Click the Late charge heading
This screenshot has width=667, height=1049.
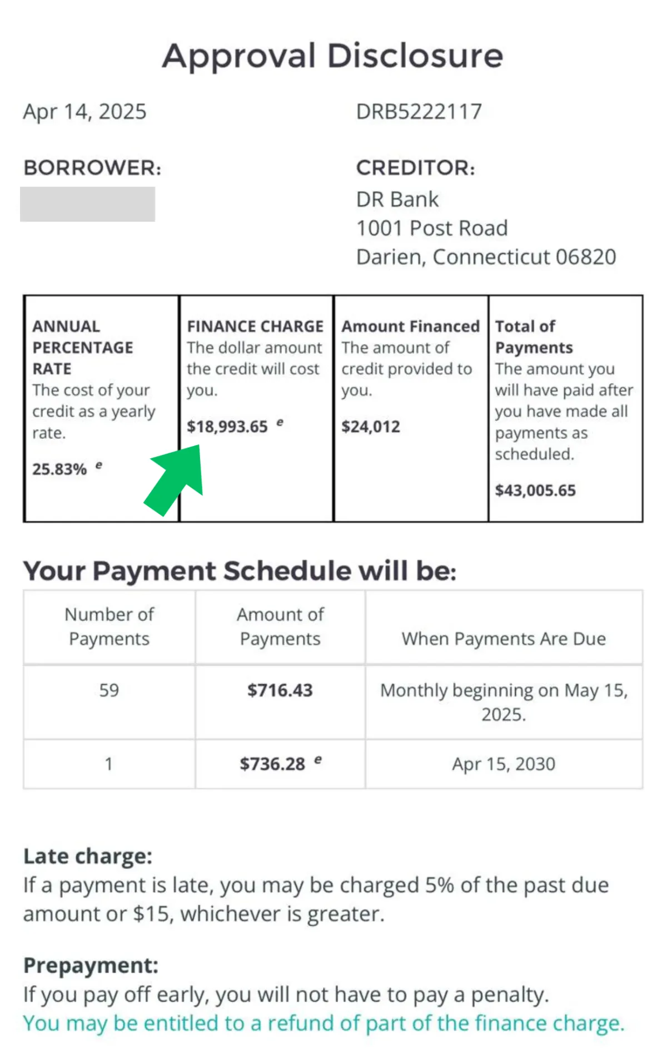[88, 857]
